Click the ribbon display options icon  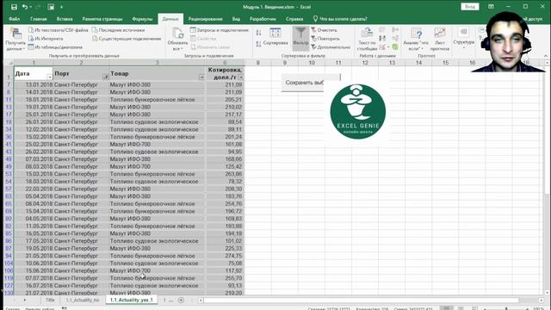491,7
